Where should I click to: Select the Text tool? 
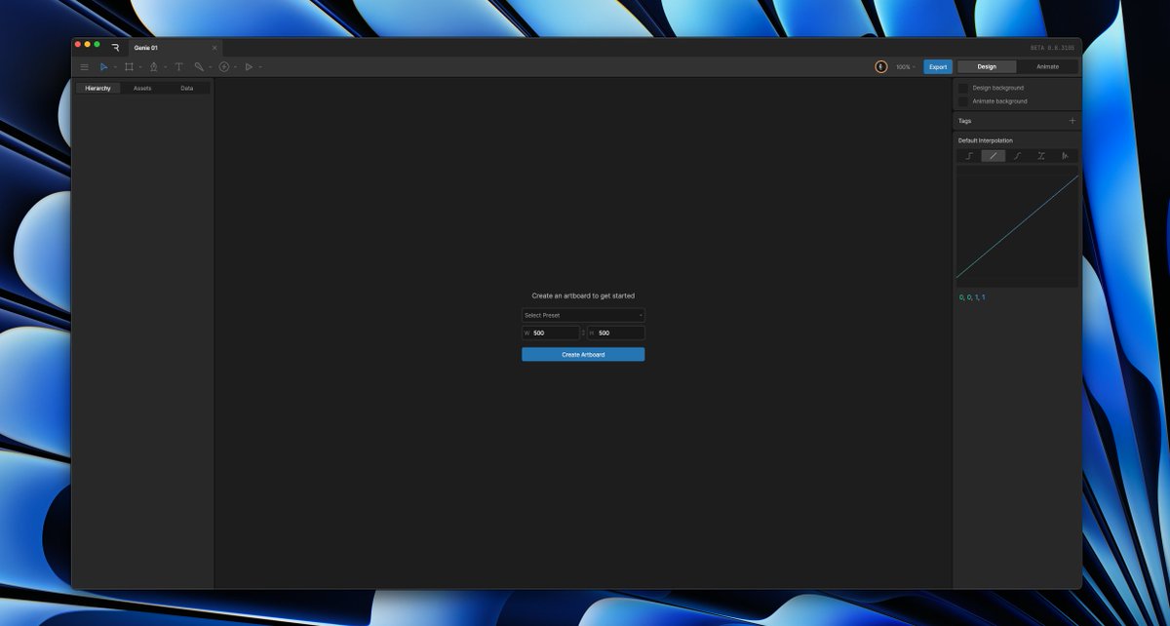[178, 67]
